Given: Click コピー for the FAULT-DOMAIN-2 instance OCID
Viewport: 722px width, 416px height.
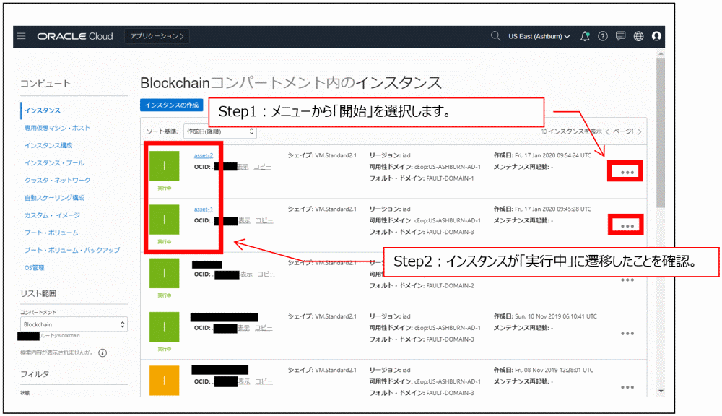Looking at the screenshot, I should tap(266, 274).
